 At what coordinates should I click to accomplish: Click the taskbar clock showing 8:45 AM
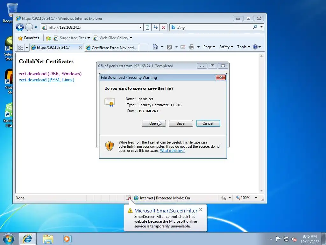point(309,239)
